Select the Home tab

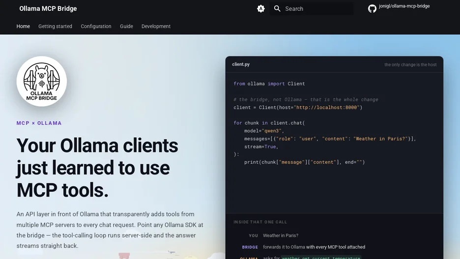coord(23,27)
